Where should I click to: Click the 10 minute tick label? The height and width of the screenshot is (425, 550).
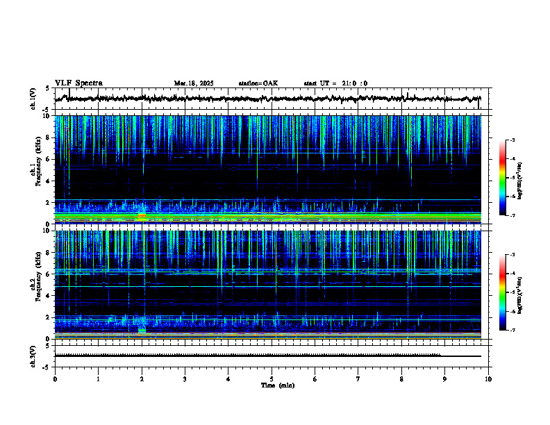(x=488, y=379)
